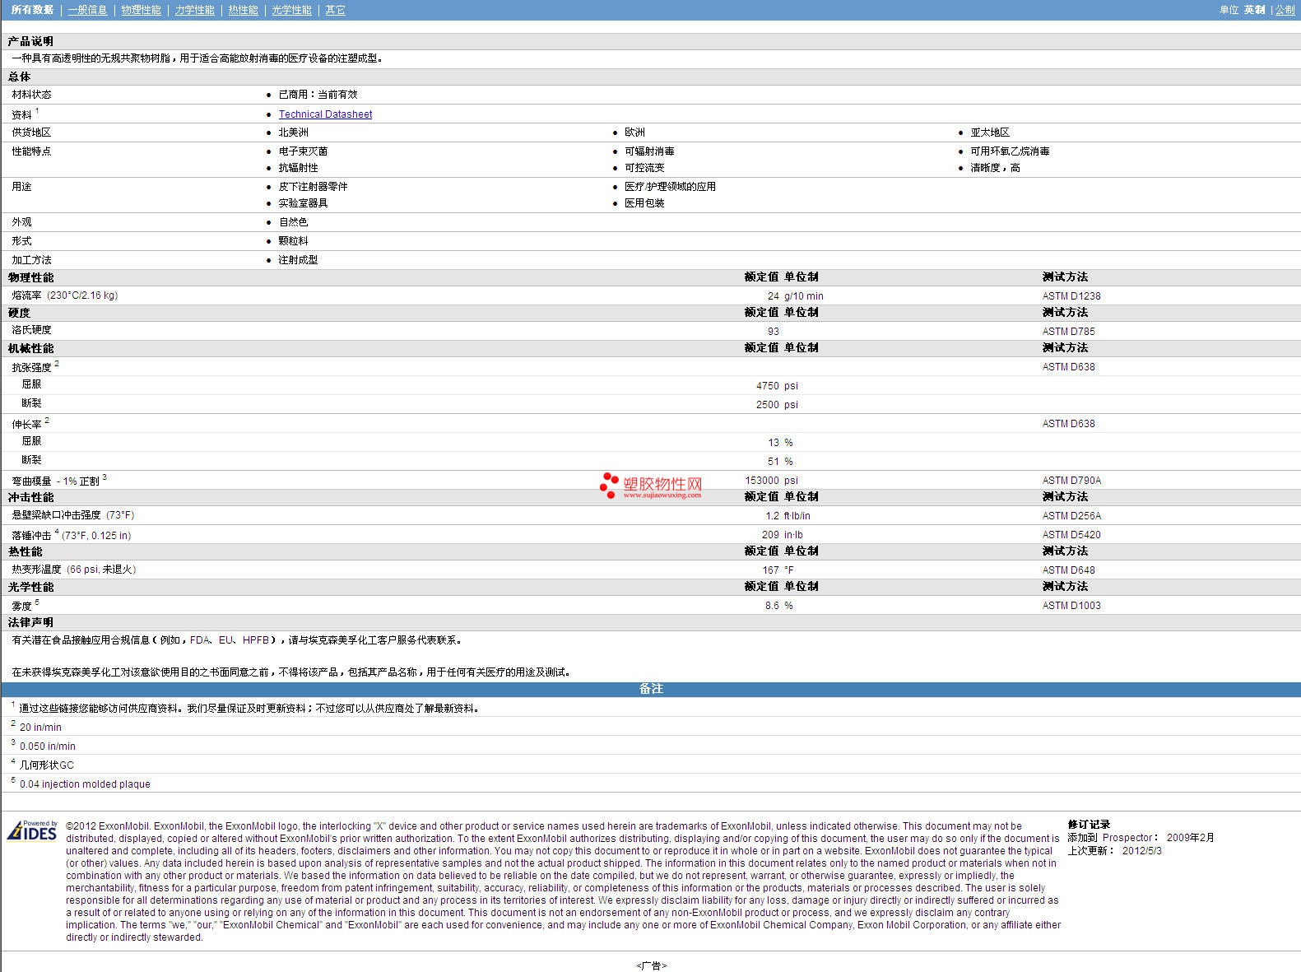1301x972 pixels.
Task: Click the footnote 几何形状GC
Action: click(x=46, y=765)
